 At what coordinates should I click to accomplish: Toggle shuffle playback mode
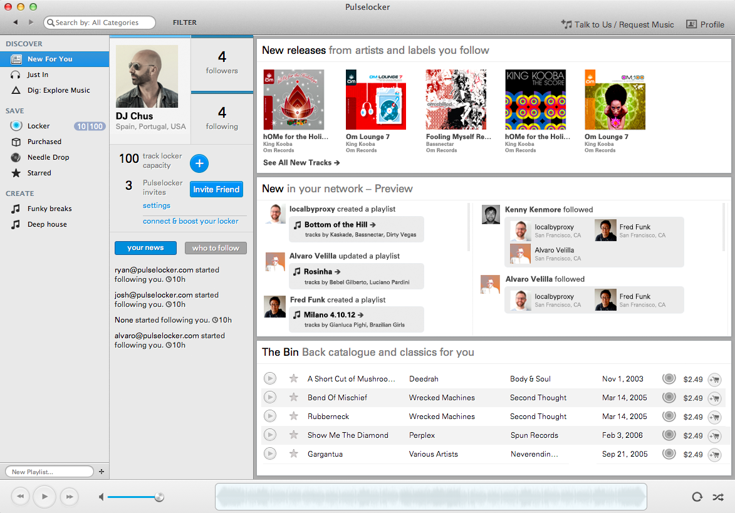tap(717, 497)
